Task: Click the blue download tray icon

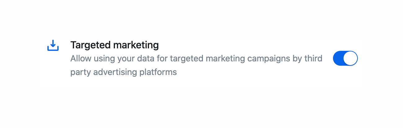Action: click(x=53, y=45)
